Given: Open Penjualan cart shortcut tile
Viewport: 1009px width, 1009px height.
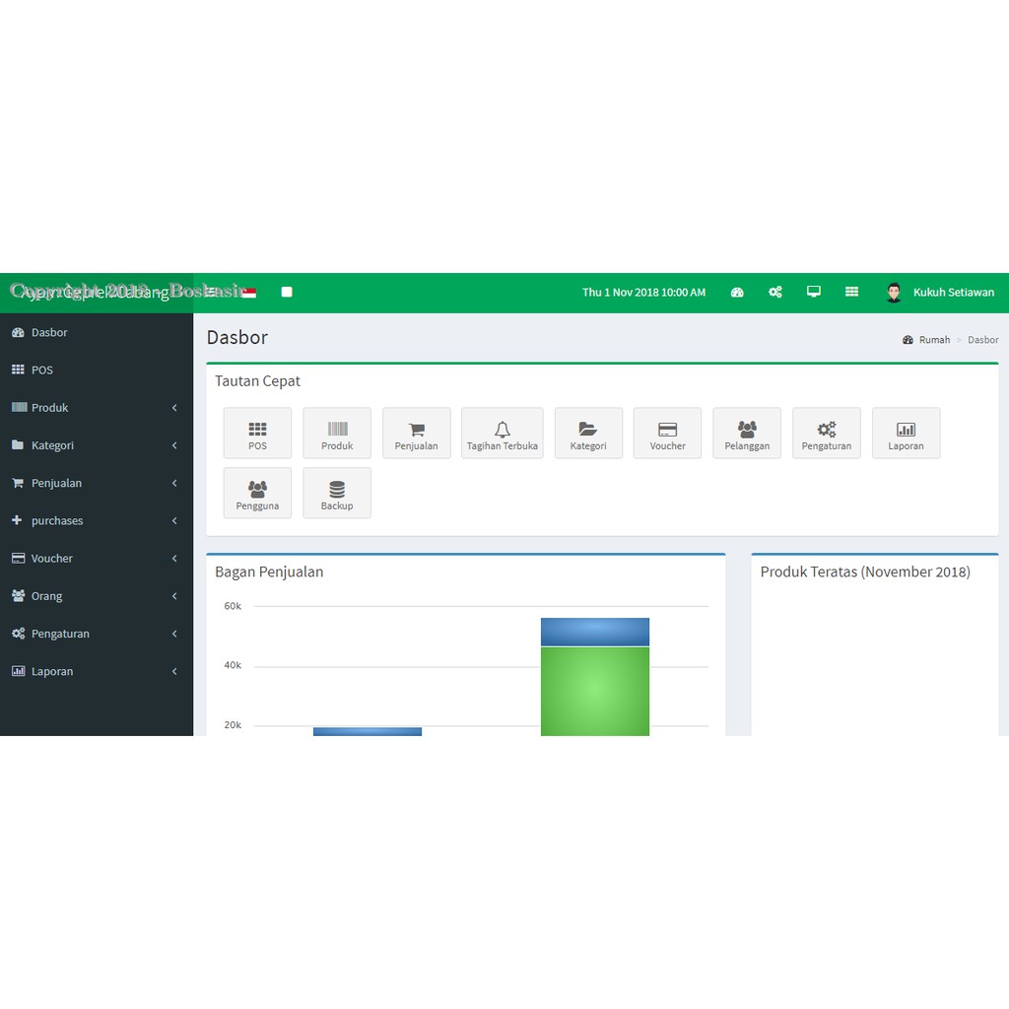Looking at the screenshot, I should [416, 434].
